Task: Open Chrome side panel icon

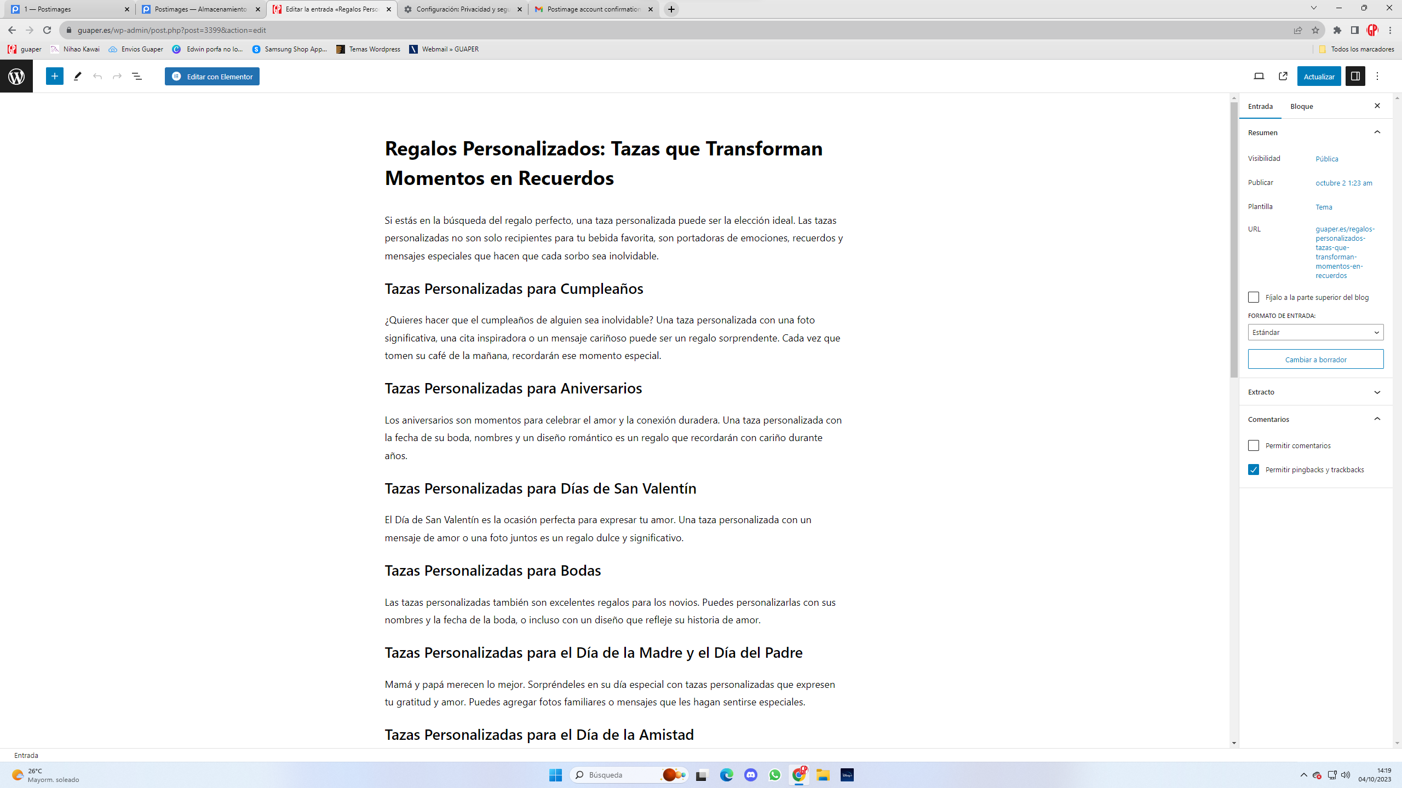Action: pyautogui.click(x=1354, y=30)
